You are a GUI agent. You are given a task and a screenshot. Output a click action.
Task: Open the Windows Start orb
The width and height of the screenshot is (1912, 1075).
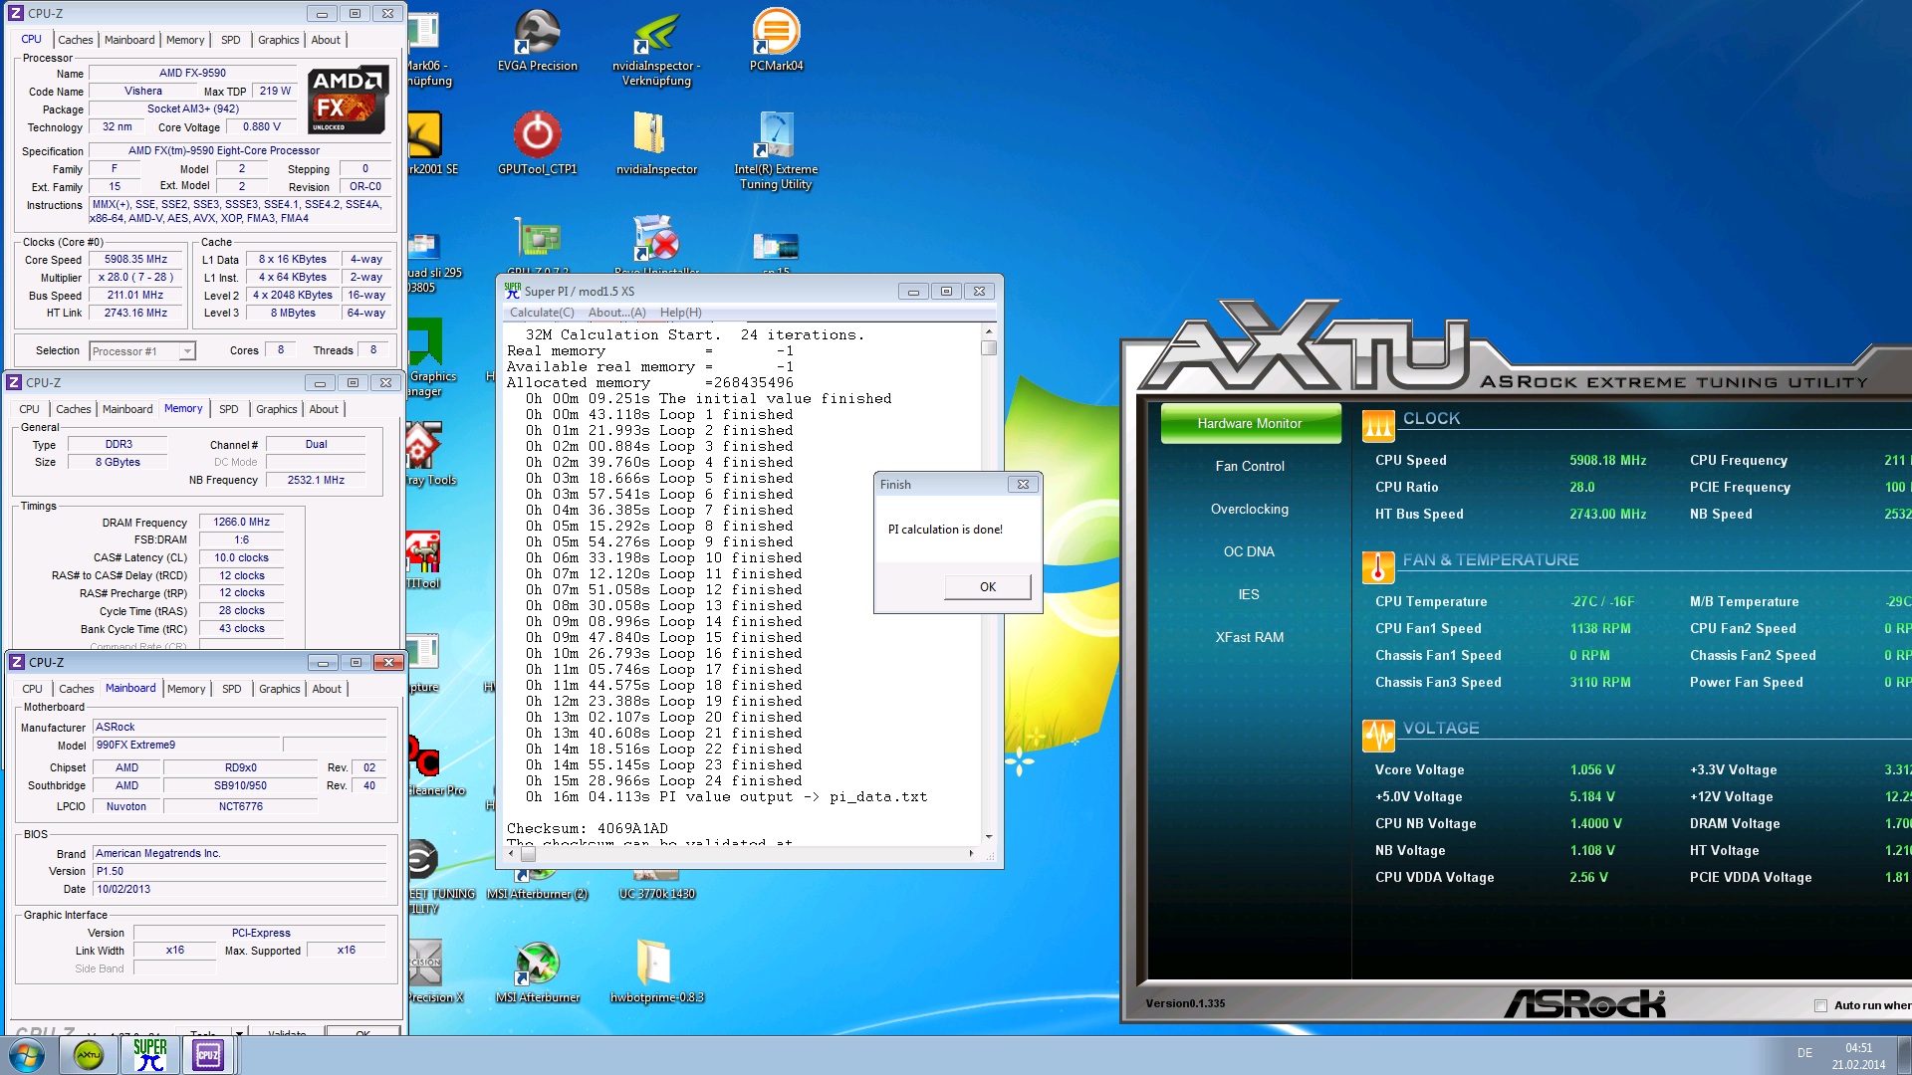click(27, 1055)
